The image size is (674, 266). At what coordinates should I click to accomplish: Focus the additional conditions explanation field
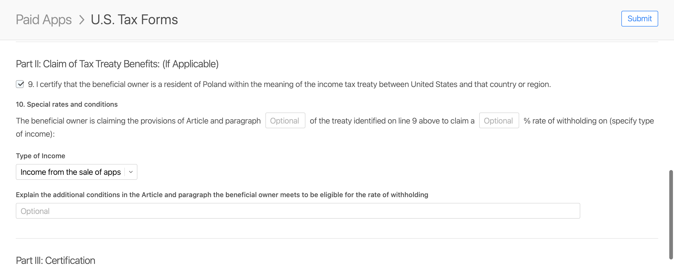(298, 211)
